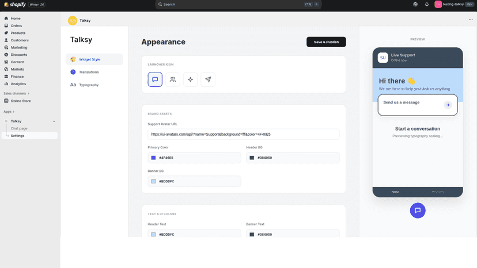The width and height of the screenshot is (477, 268).
Task: Click the Save & Publish button
Action: coord(326,42)
